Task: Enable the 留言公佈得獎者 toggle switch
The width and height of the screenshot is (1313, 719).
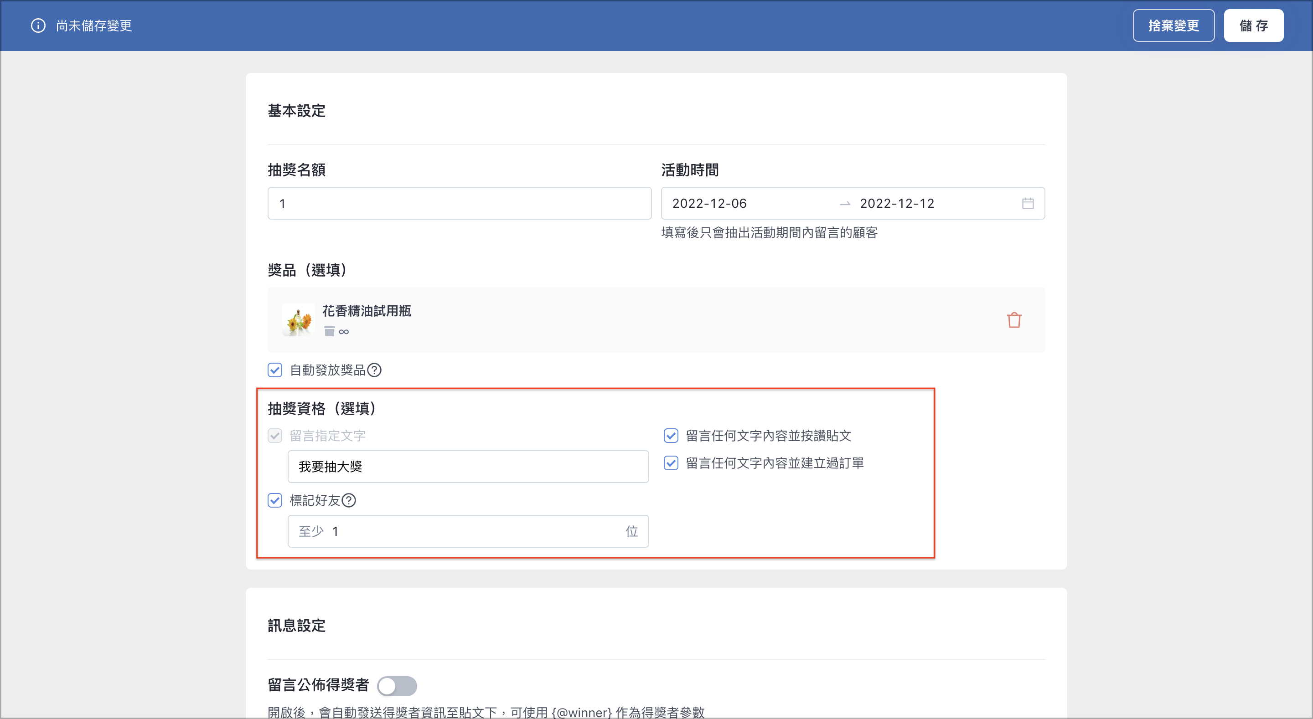Action: click(397, 686)
